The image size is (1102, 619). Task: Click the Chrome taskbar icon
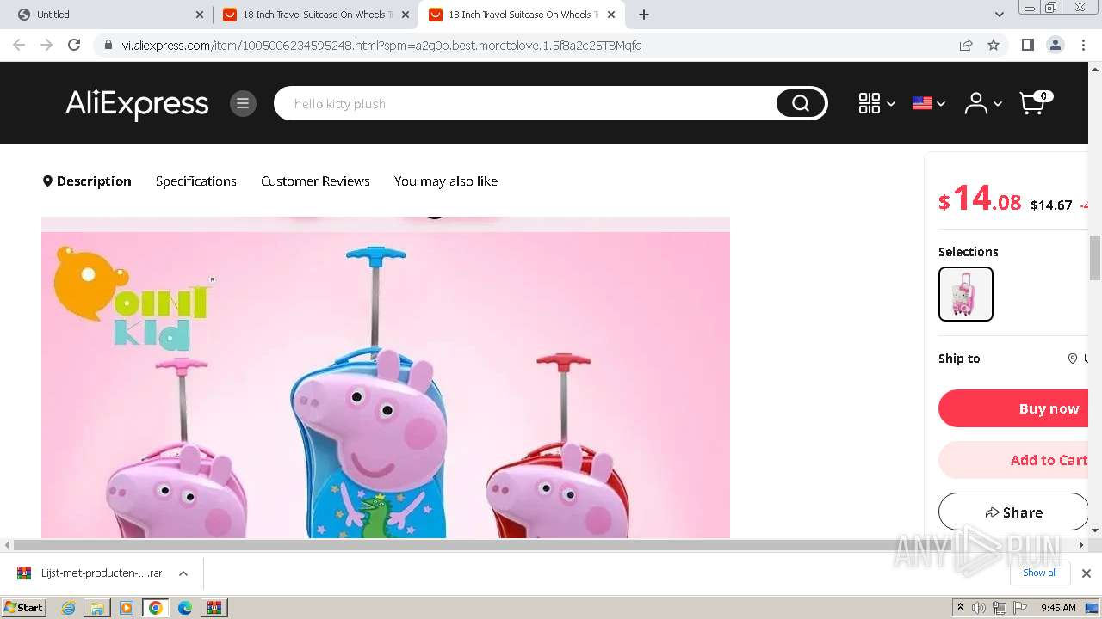(x=156, y=608)
